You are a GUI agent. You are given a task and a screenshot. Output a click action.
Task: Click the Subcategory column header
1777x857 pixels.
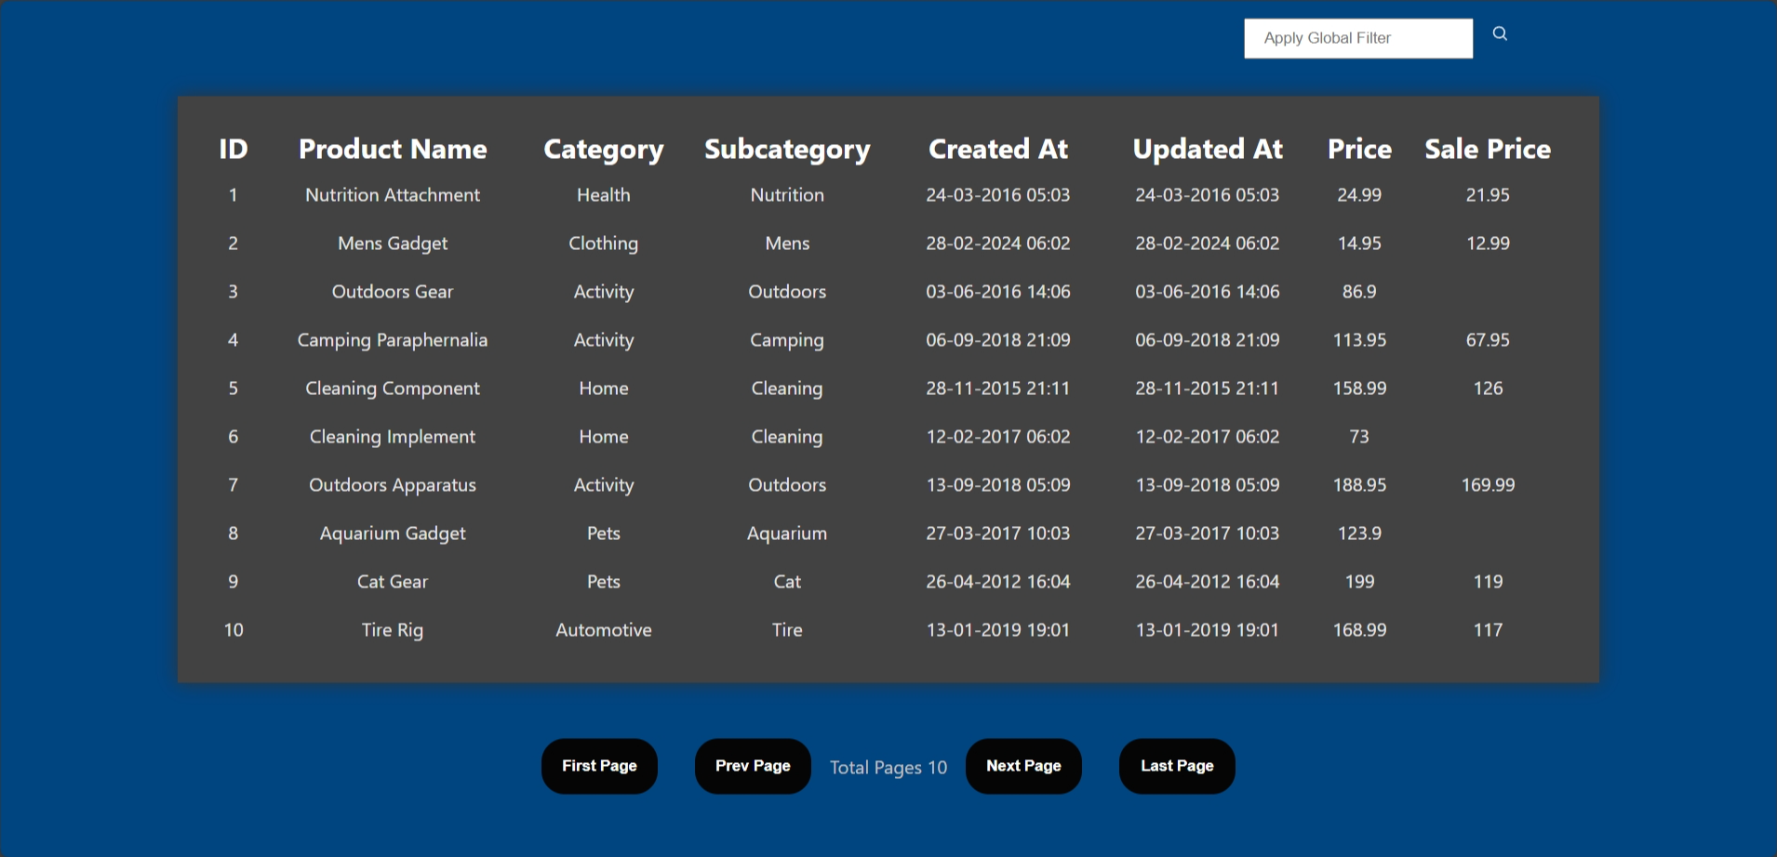point(787,149)
